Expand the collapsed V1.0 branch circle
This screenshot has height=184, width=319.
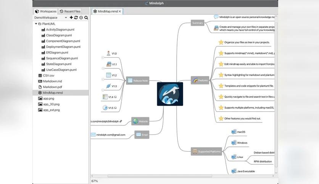tap(103, 57)
